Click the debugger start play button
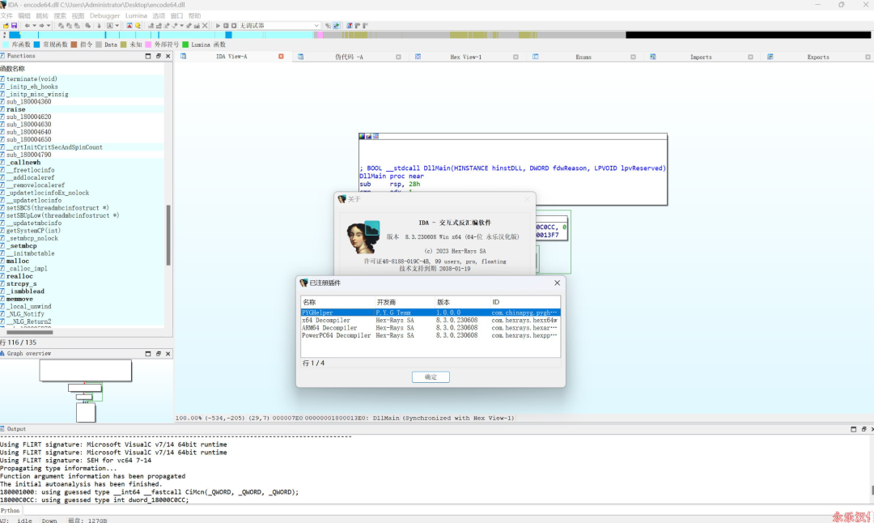 tap(218, 26)
